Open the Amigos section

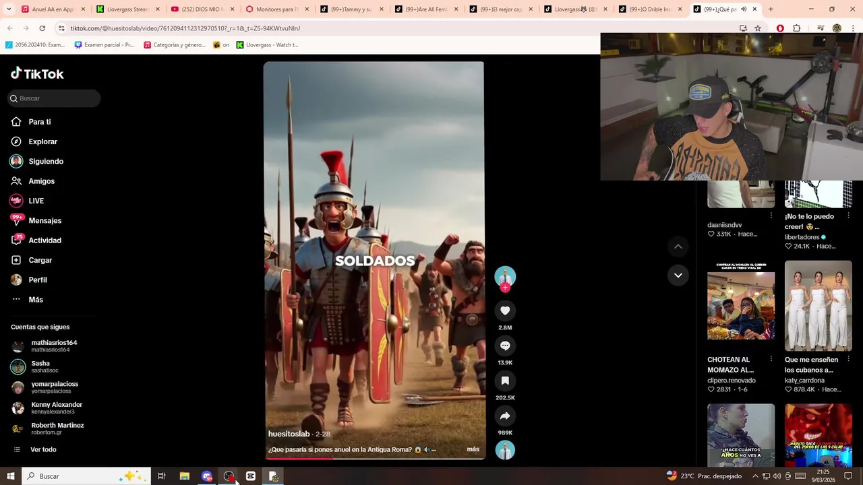(x=33, y=181)
